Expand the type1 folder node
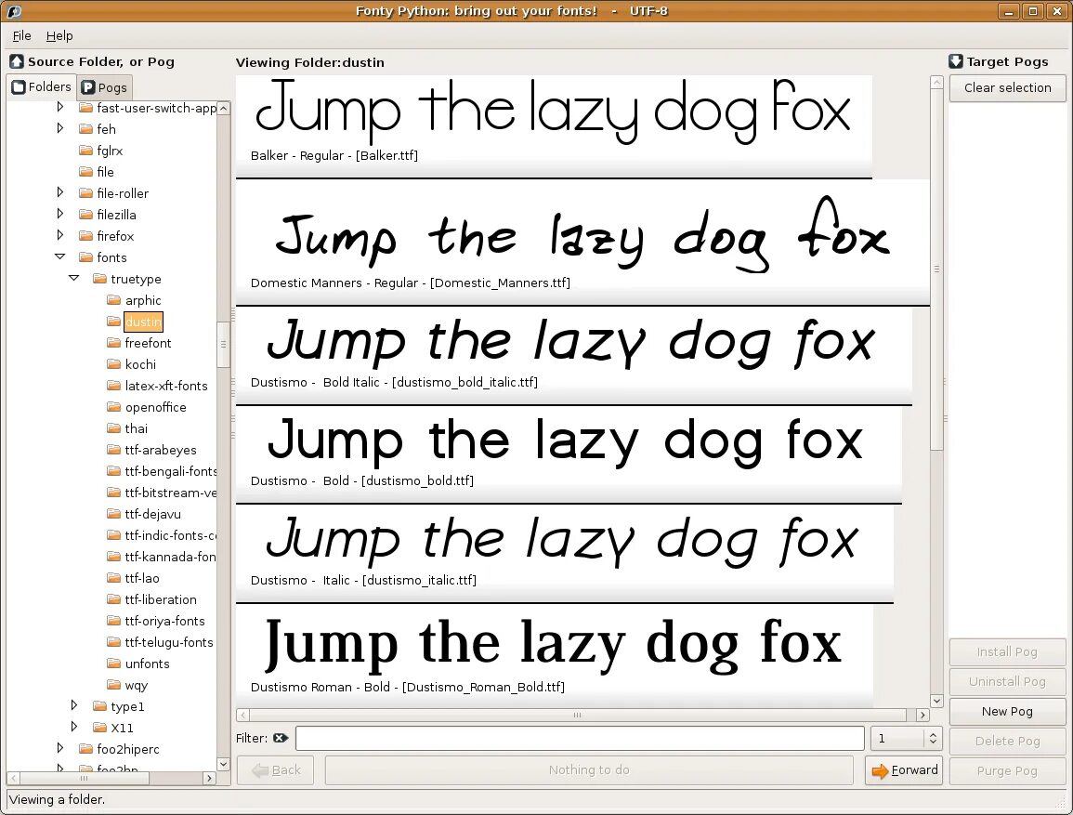This screenshot has height=815, width=1073. [74, 705]
